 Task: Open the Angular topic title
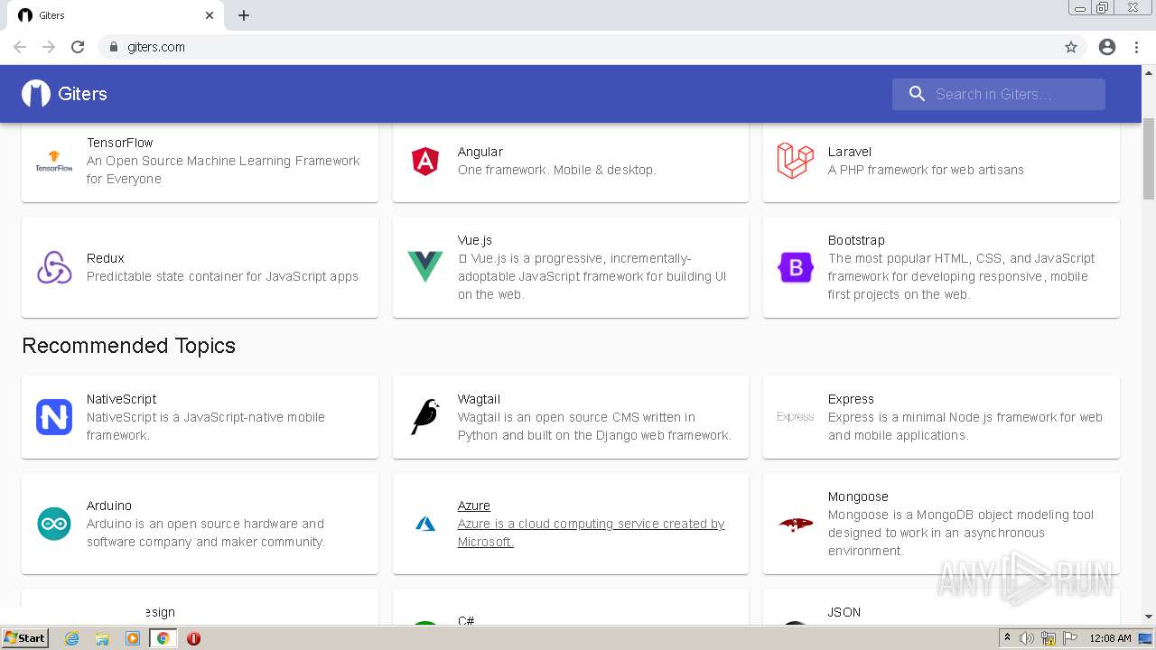click(x=480, y=152)
